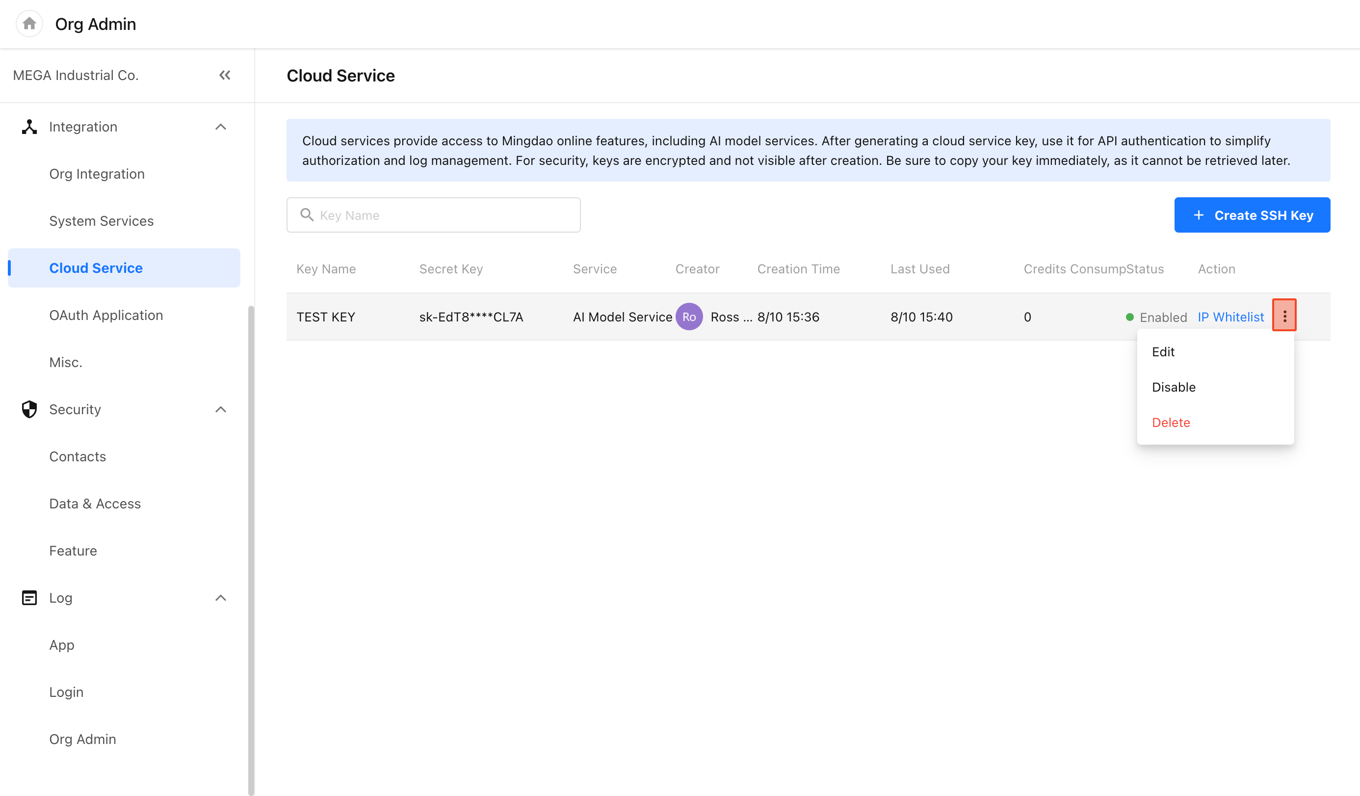Screen dimensions: 1360x796
Task: Collapse sidebar with double-chevron icon
Action: pos(225,75)
